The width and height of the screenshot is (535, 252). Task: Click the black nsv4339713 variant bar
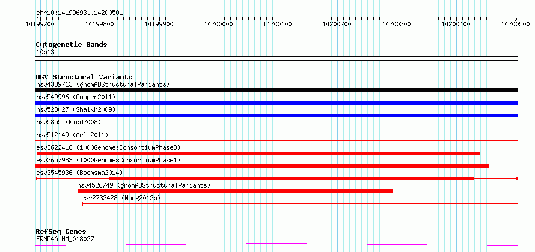tap(277, 90)
